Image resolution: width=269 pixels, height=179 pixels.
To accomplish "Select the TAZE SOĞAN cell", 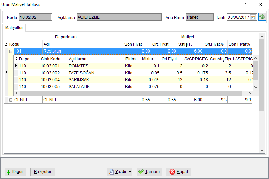I will point(96,73).
